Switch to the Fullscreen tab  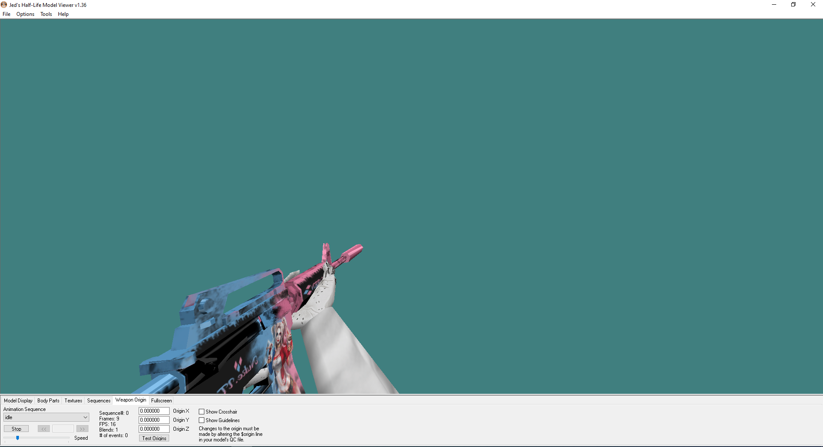(161, 401)
